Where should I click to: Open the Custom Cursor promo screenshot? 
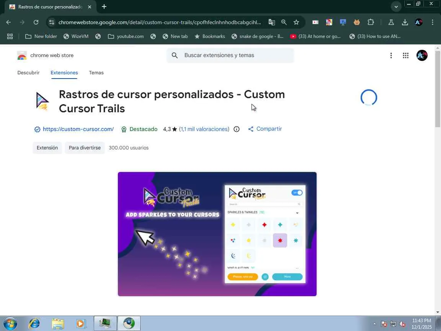pyautogui.click(x=217, y=234)
